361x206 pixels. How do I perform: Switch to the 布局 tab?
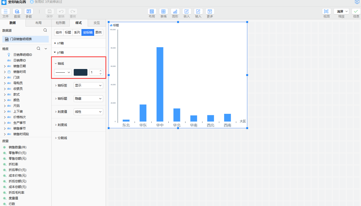38,23
